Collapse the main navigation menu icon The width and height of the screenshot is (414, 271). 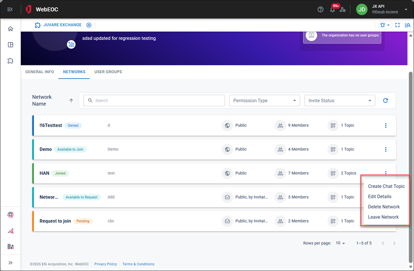tap(10, 10)
